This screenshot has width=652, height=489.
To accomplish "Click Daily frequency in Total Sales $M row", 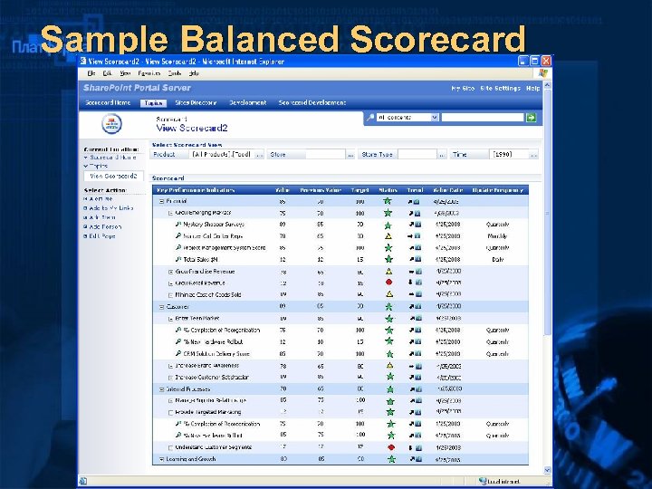I will [x=498, y=260].
